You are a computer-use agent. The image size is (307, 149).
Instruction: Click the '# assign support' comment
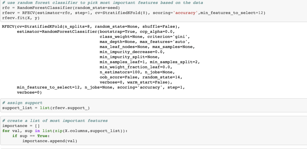tap(22, 103)
